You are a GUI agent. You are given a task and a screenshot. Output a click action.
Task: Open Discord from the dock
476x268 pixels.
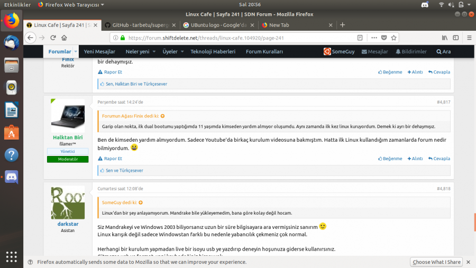[x=12, y=177]
